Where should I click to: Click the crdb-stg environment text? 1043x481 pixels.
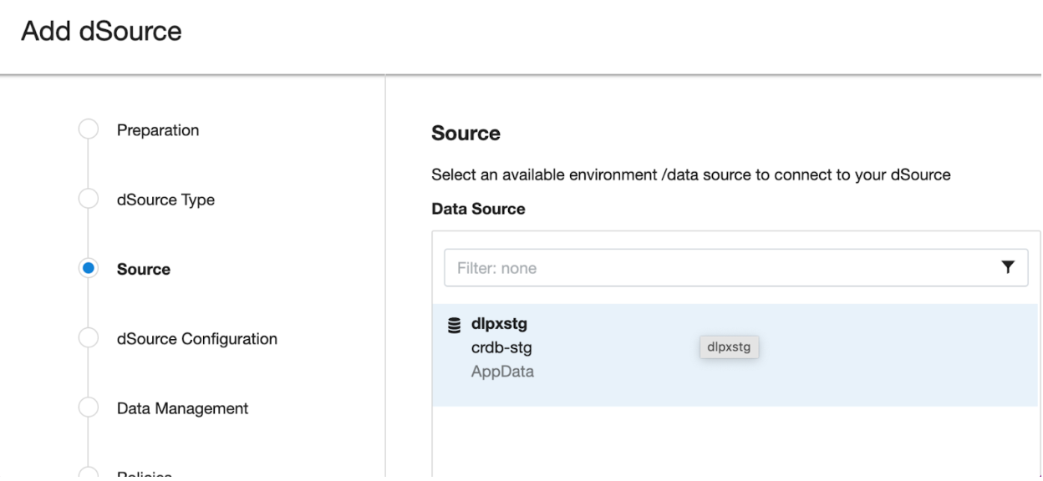(501, 348)
